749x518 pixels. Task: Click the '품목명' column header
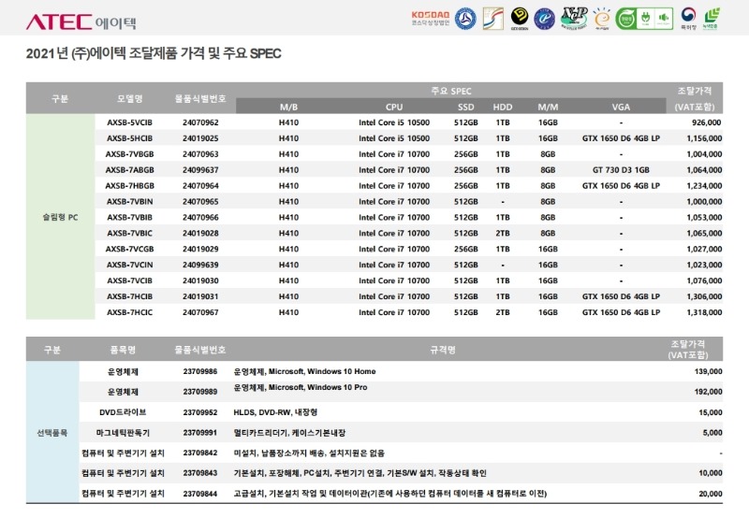[x=123, y=350]
